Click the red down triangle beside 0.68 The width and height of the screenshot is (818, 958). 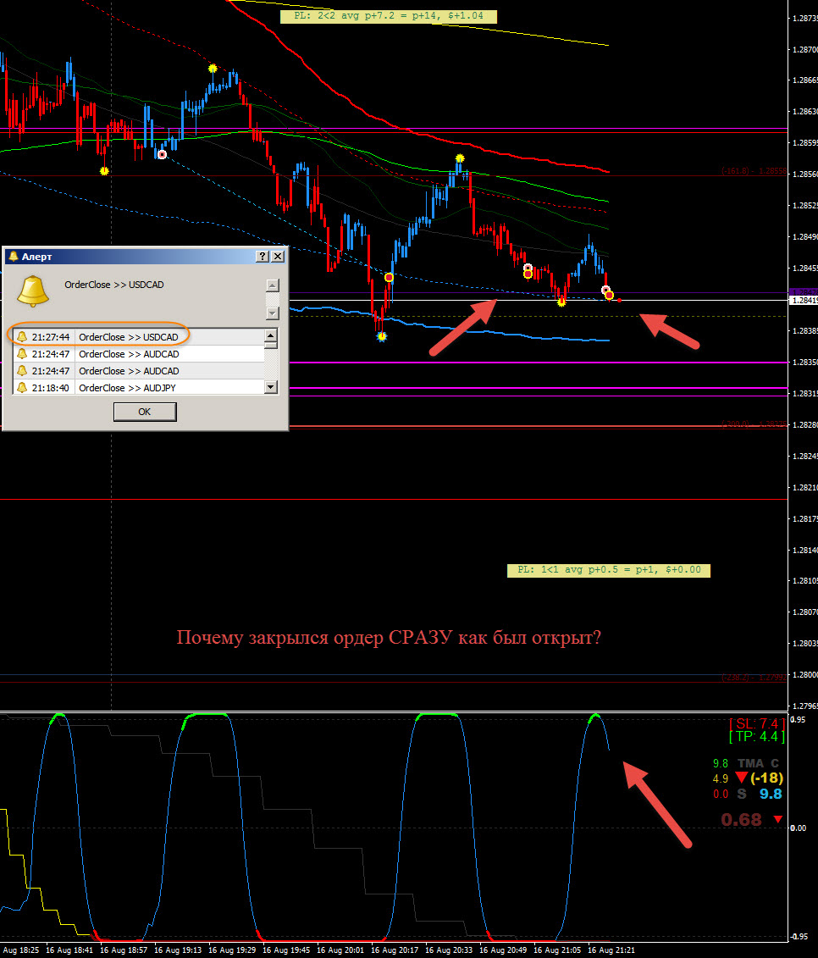[777, 819]
